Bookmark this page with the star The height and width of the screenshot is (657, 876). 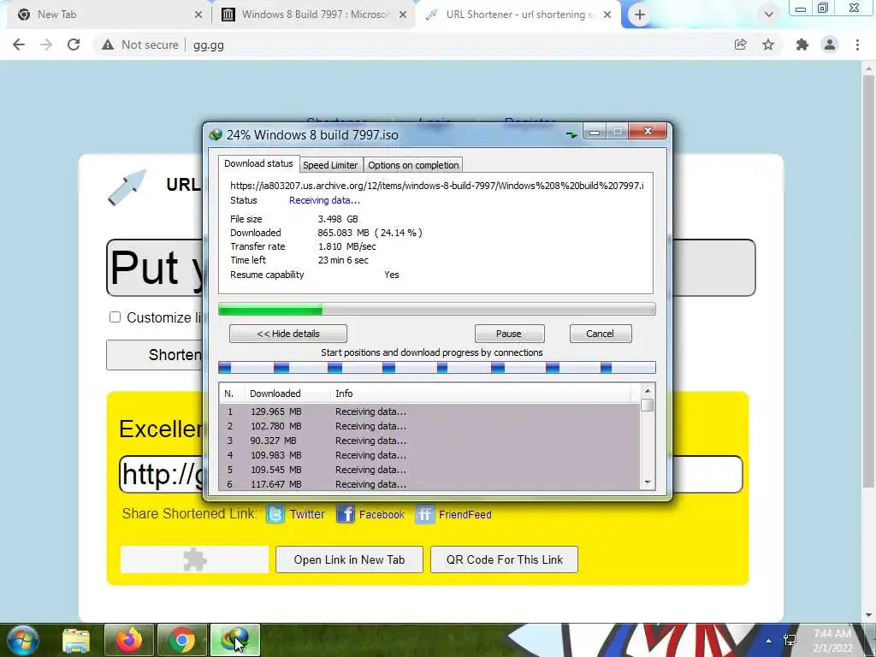[x=768, y=44]
